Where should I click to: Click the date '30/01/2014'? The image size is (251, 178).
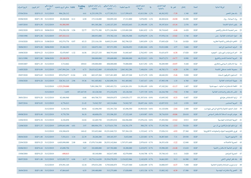pyautogui.click(x=23, y=98)
